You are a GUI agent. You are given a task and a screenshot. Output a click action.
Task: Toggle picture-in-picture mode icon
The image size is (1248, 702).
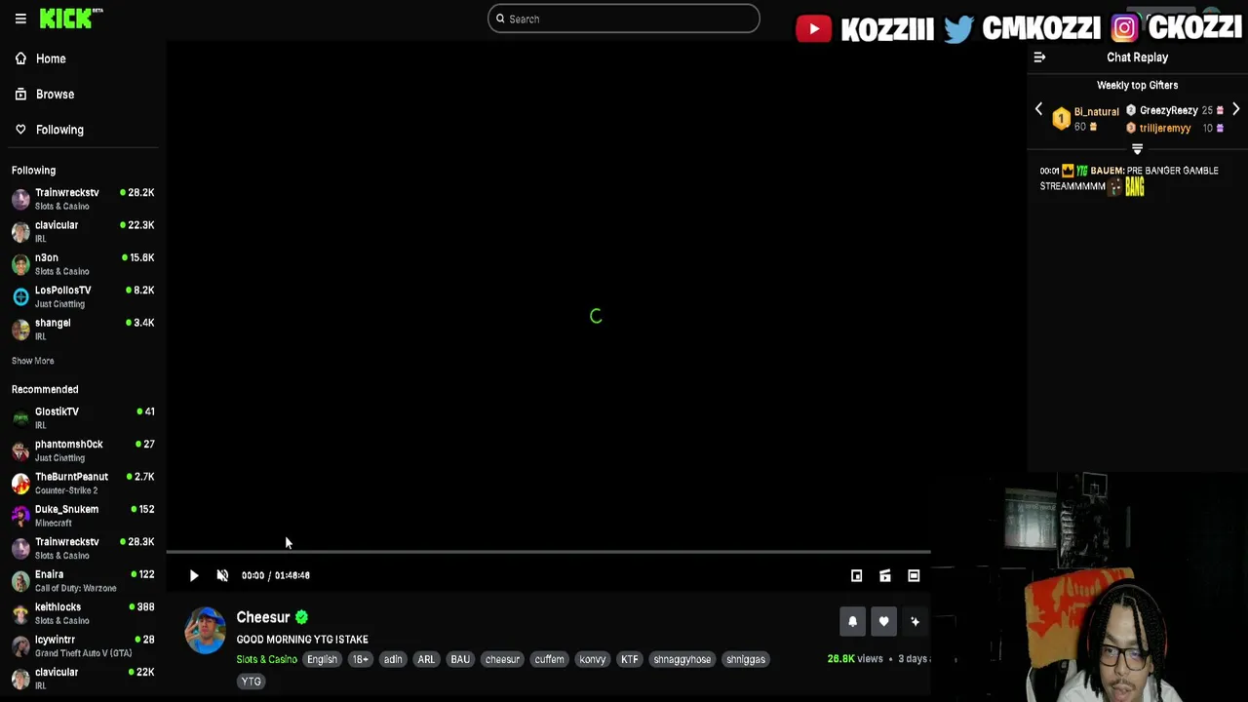tap(856, 575)
